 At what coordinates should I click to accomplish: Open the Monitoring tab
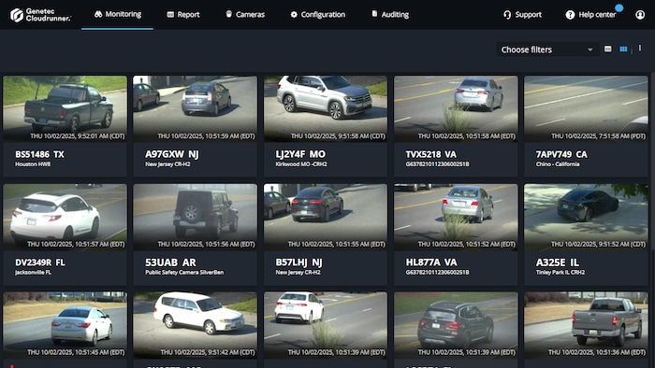click(x=117, y=14)
